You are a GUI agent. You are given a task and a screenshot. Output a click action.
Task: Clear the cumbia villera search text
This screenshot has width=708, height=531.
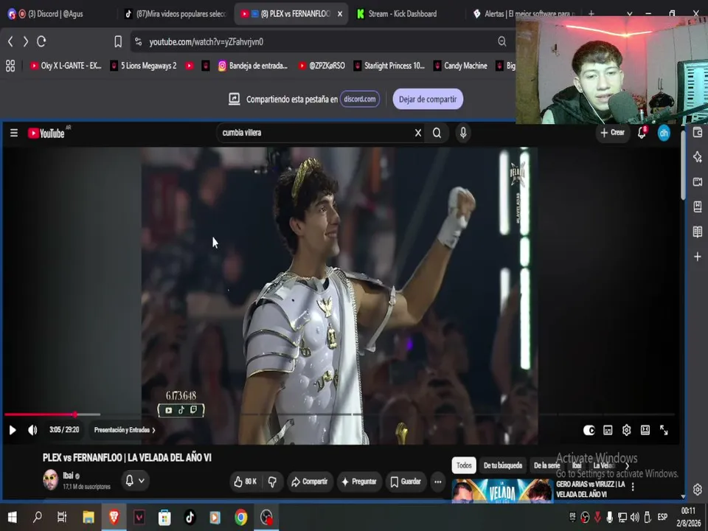pos(417,133)
